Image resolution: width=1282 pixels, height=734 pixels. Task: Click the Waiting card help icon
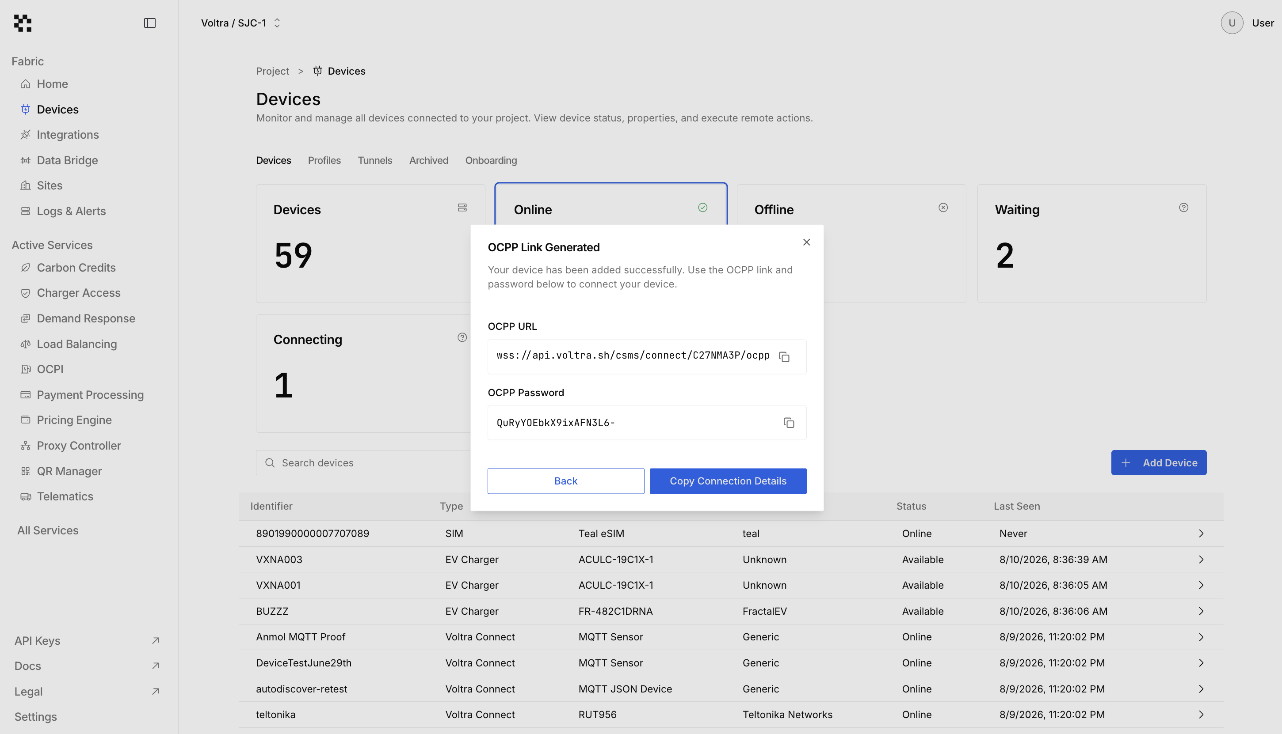(1183, 208)
